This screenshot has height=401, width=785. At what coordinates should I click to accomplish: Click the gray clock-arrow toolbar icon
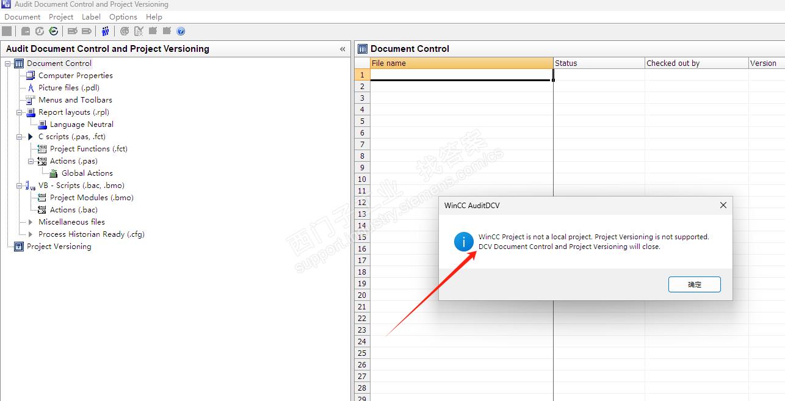point(40,31)
